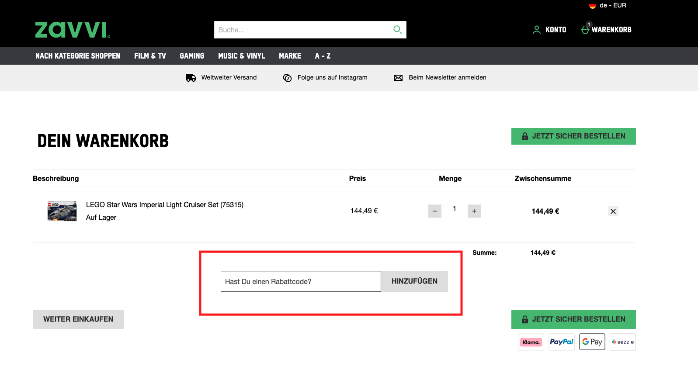The image size is (698, 371).
Task: Focus the Rabattcode input field
Action: coord(301,281)
